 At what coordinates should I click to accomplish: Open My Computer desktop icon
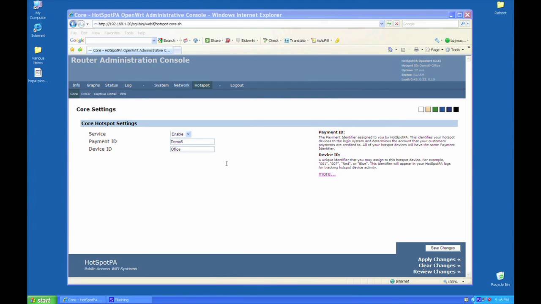pyautogui.click(x=38, y=10)
